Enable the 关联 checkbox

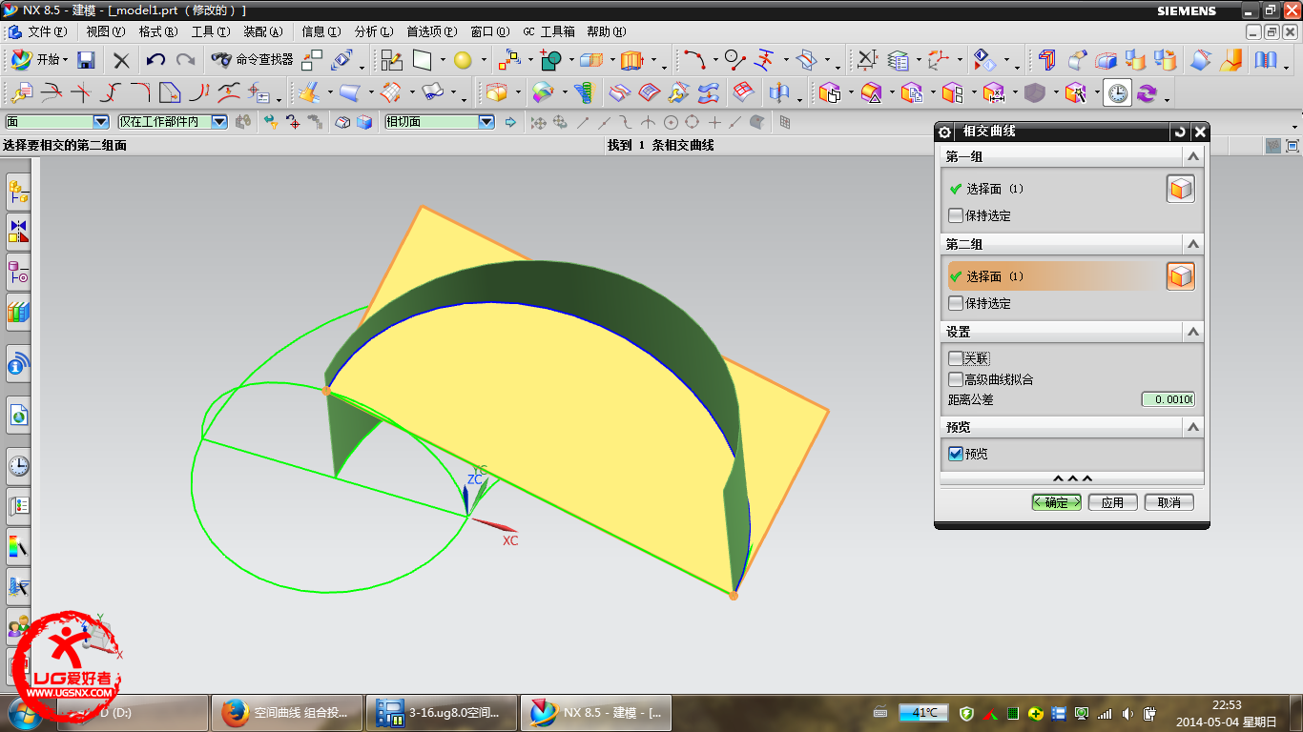tap(956, 358)
